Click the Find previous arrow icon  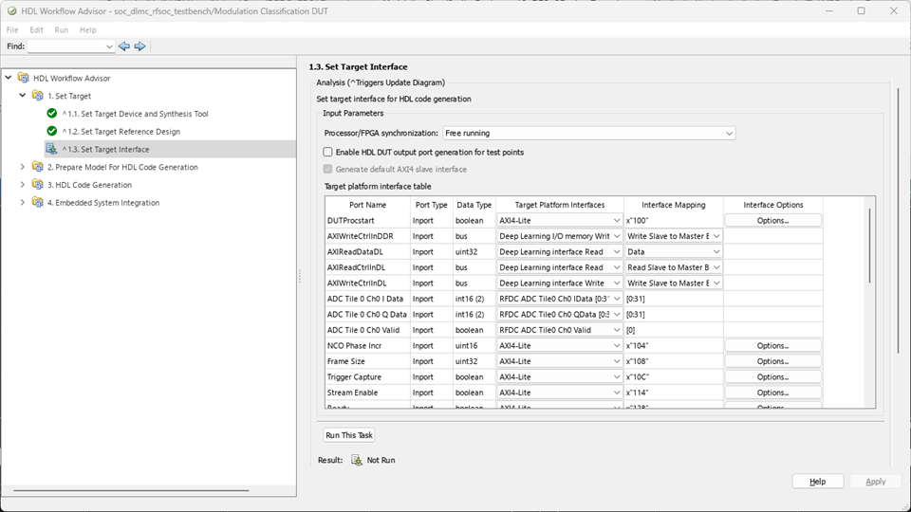click(124, 46)
